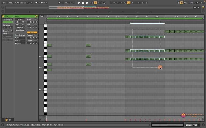Toggle the Fold button

coord(42,16)
